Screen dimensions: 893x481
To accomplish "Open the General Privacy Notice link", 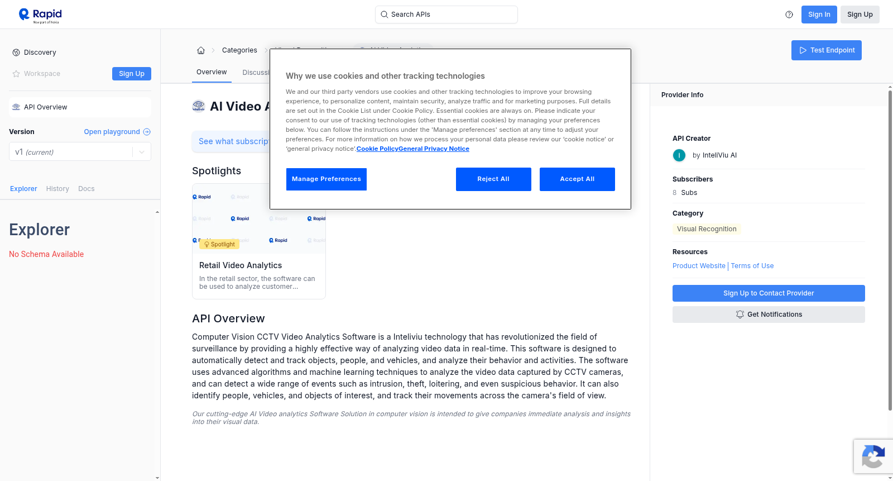I will (x=434, y=149).
